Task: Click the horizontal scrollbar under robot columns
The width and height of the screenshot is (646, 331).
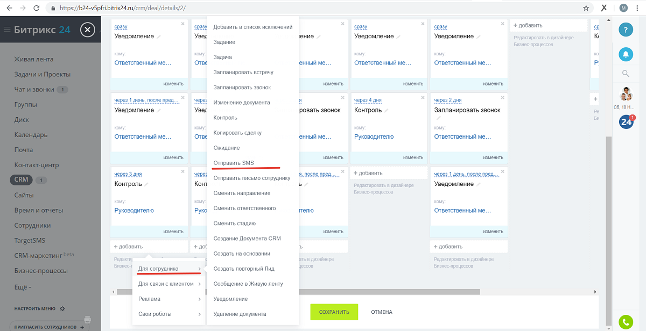Action: click(296, 292)
